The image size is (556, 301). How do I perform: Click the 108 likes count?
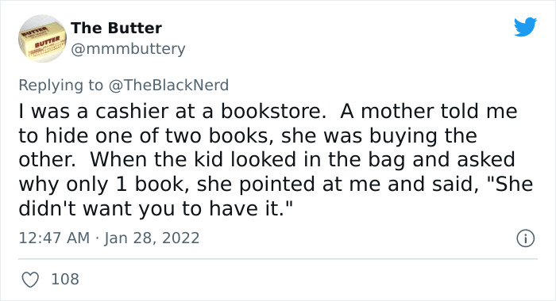(65, 279)
